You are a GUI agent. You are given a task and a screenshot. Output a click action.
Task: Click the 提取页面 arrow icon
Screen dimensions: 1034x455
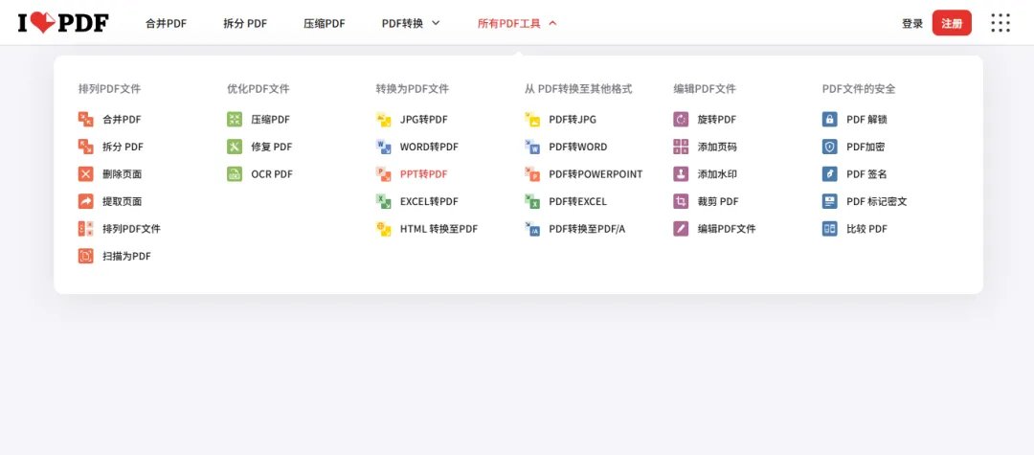coord(86,201)
